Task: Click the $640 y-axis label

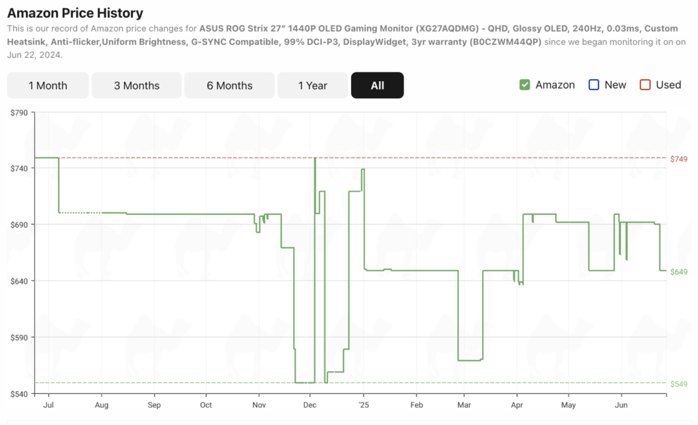Action: click(19, 281)
